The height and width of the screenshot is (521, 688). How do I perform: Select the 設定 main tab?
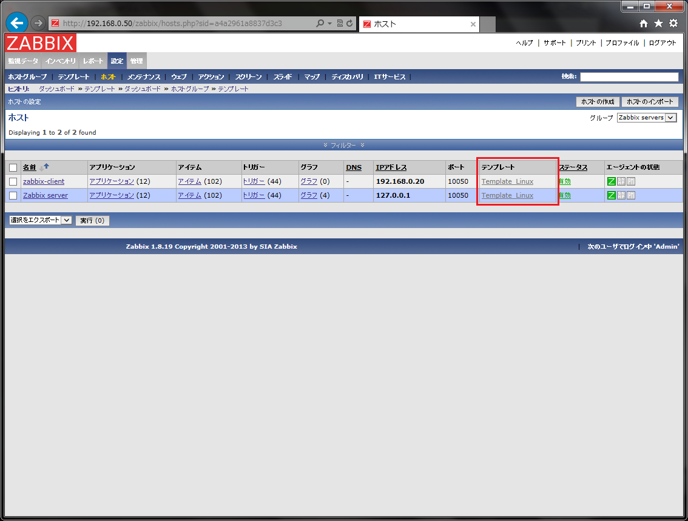[116, 61]
